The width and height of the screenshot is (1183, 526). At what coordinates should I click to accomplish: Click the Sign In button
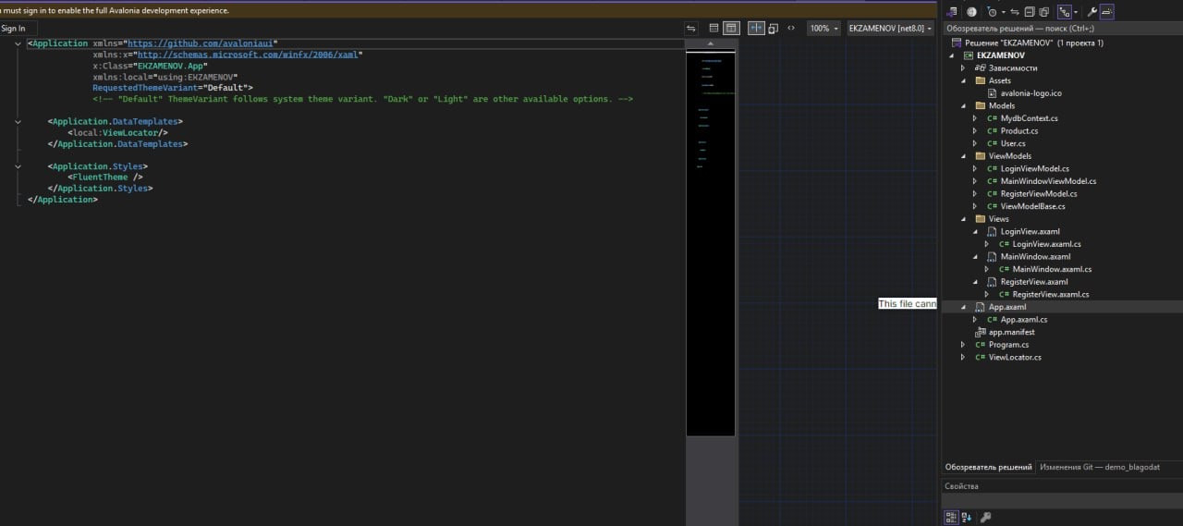click(13, 29)
